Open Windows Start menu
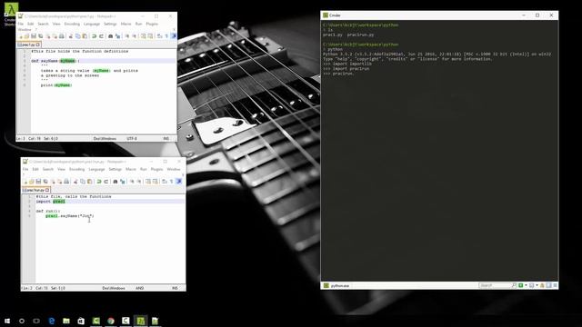Image resolution: width=582 pixels, height=327 pixels. click(x=7, y=321)
